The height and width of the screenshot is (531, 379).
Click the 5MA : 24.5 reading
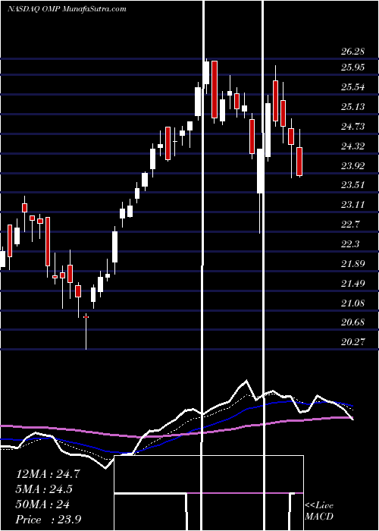point(44,489)
